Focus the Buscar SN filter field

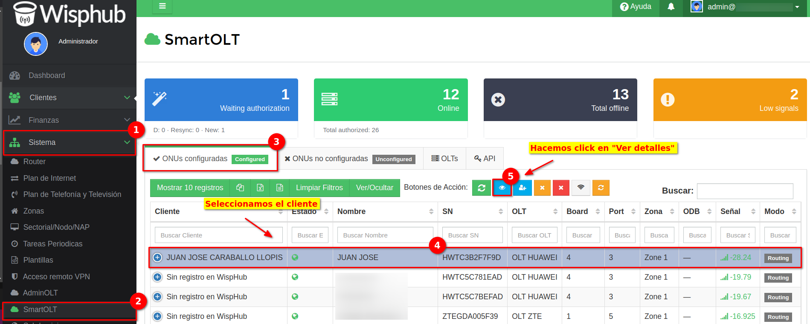coord(472,235)
